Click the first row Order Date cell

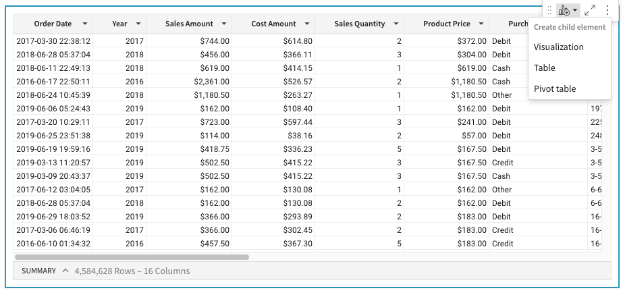(53, 41)
